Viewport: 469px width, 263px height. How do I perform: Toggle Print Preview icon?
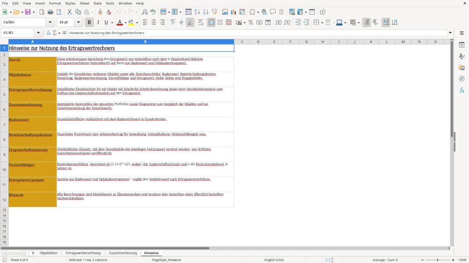(x=59, y=12)
